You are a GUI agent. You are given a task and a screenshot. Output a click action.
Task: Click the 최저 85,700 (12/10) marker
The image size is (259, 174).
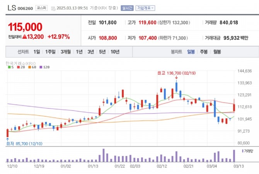point(24,143)
